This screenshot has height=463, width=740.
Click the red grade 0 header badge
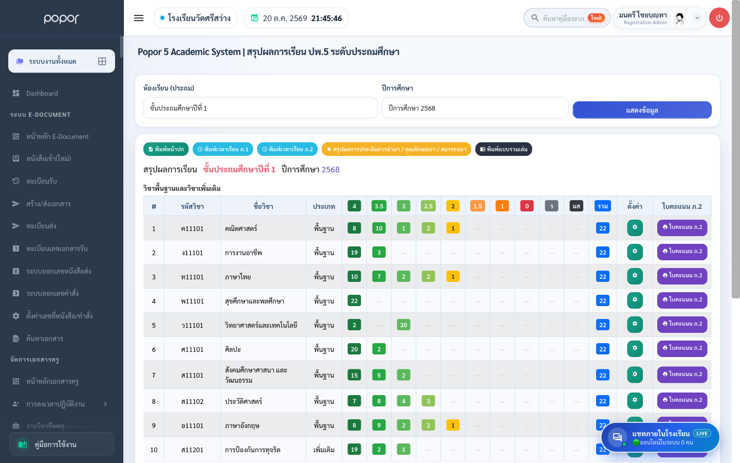pos(527,206)
